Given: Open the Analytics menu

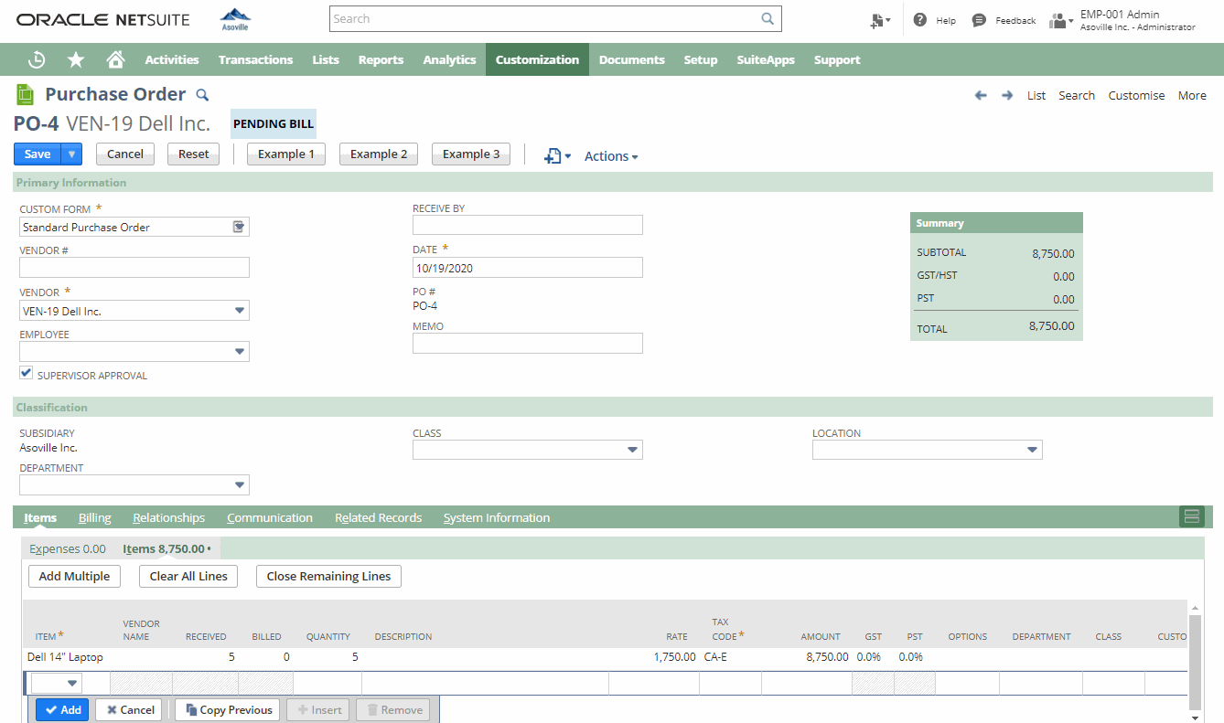Looking at the screenshot, I should (449, 59).
